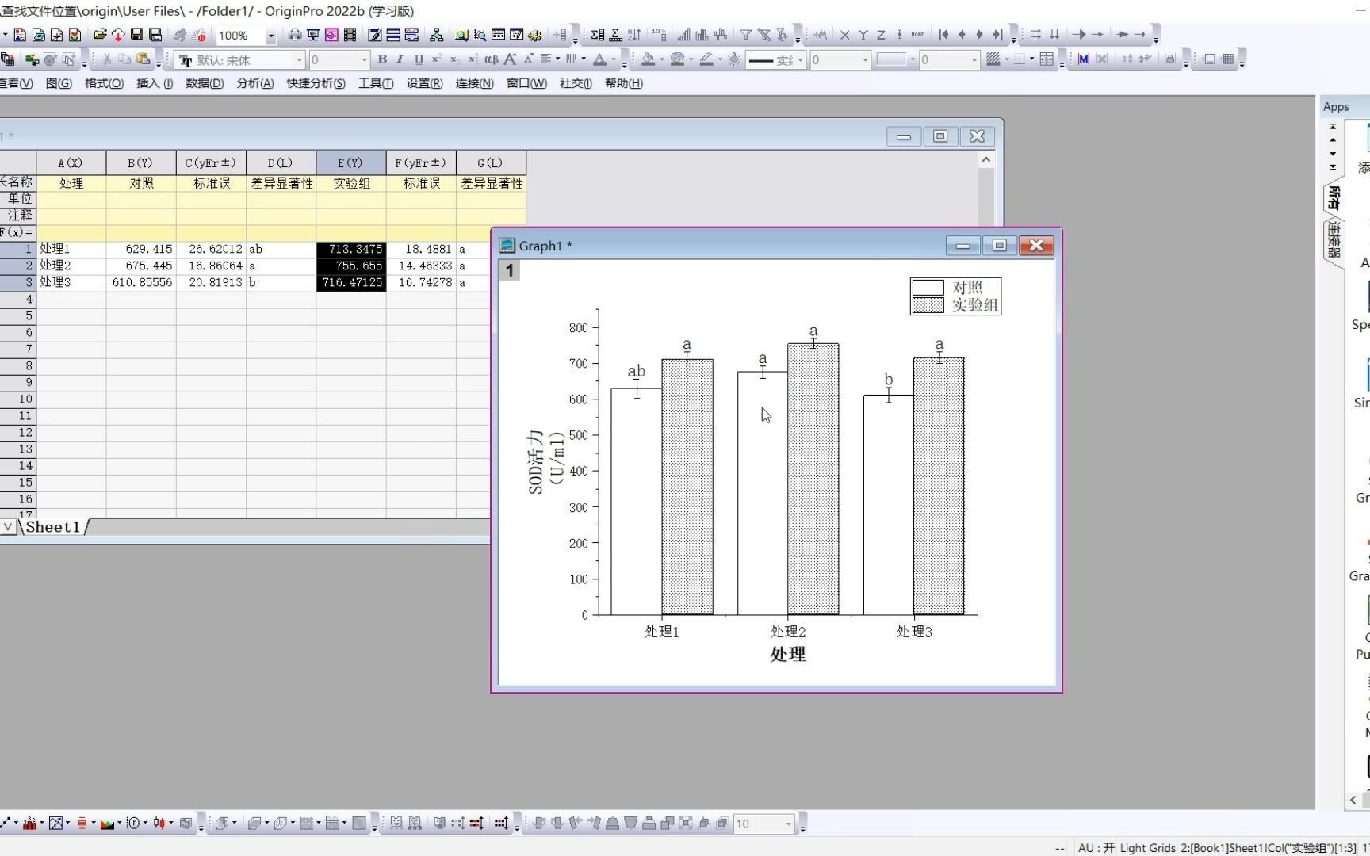Viewport: 1370px width, 856px height.
Task: Click the Paste clipboard icon
Action: (143, 59)
